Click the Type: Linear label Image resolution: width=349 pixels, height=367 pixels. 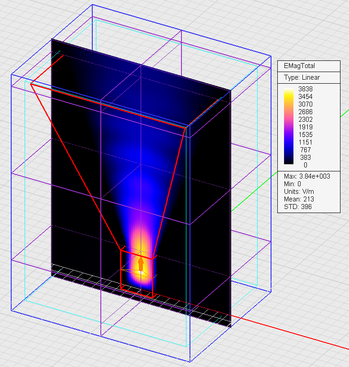click(302, 77)
